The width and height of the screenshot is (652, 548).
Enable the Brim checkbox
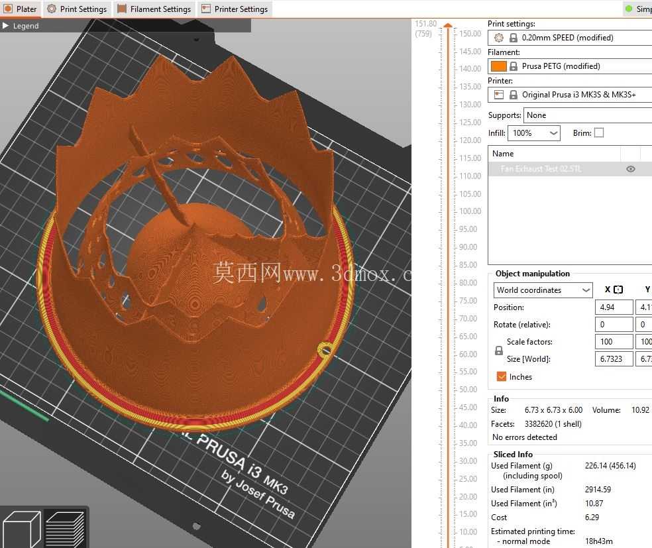[x=599, y=133]
